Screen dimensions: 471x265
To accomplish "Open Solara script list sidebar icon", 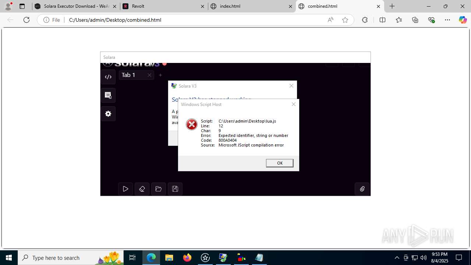I will pyautogui.click(x=108, y=95).
